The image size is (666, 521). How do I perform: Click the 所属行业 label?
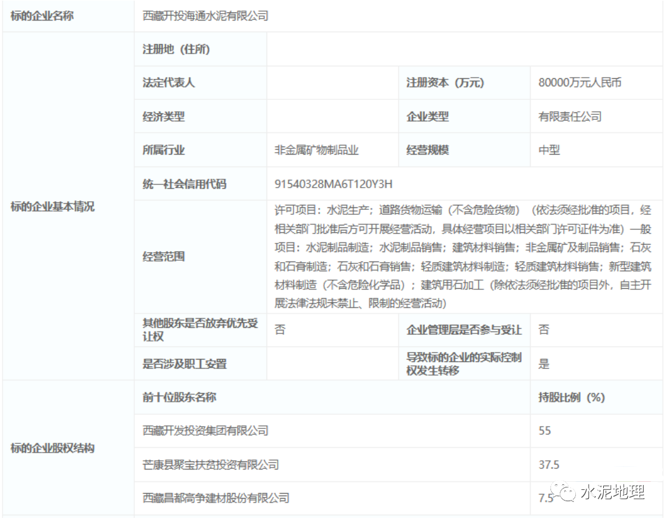tap(163, 150)
